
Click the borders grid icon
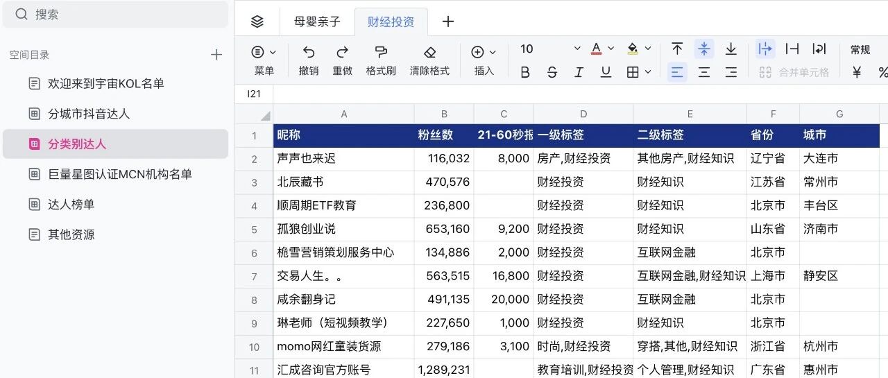633,72
